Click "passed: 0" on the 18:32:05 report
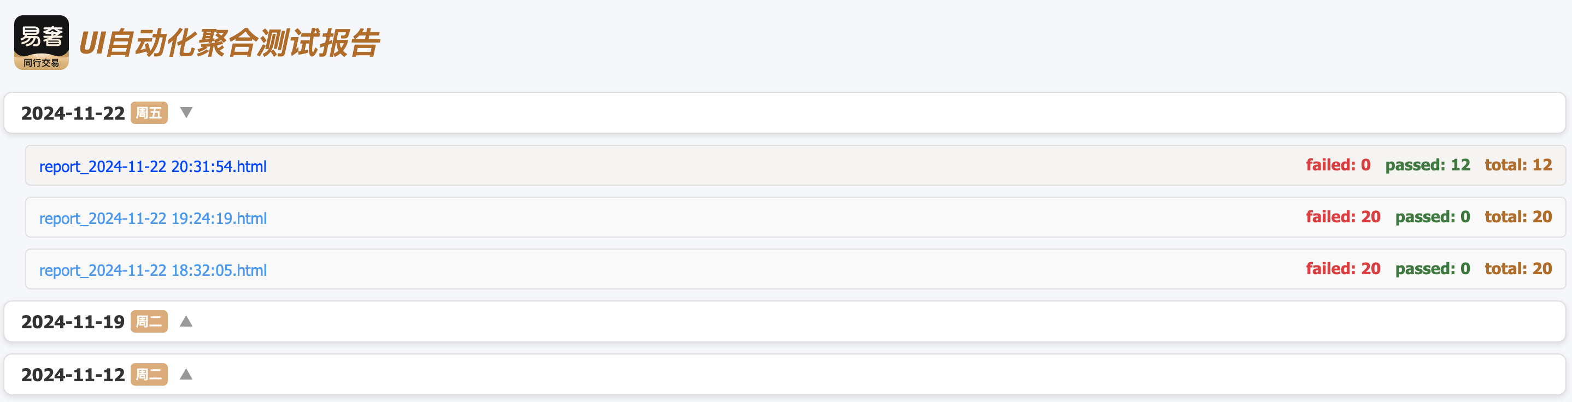 (1432, 268)
